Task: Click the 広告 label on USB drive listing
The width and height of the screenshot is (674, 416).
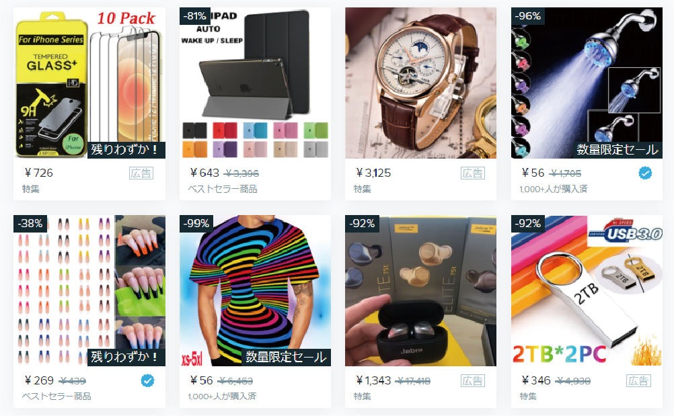Action: [x=638, y=381]
